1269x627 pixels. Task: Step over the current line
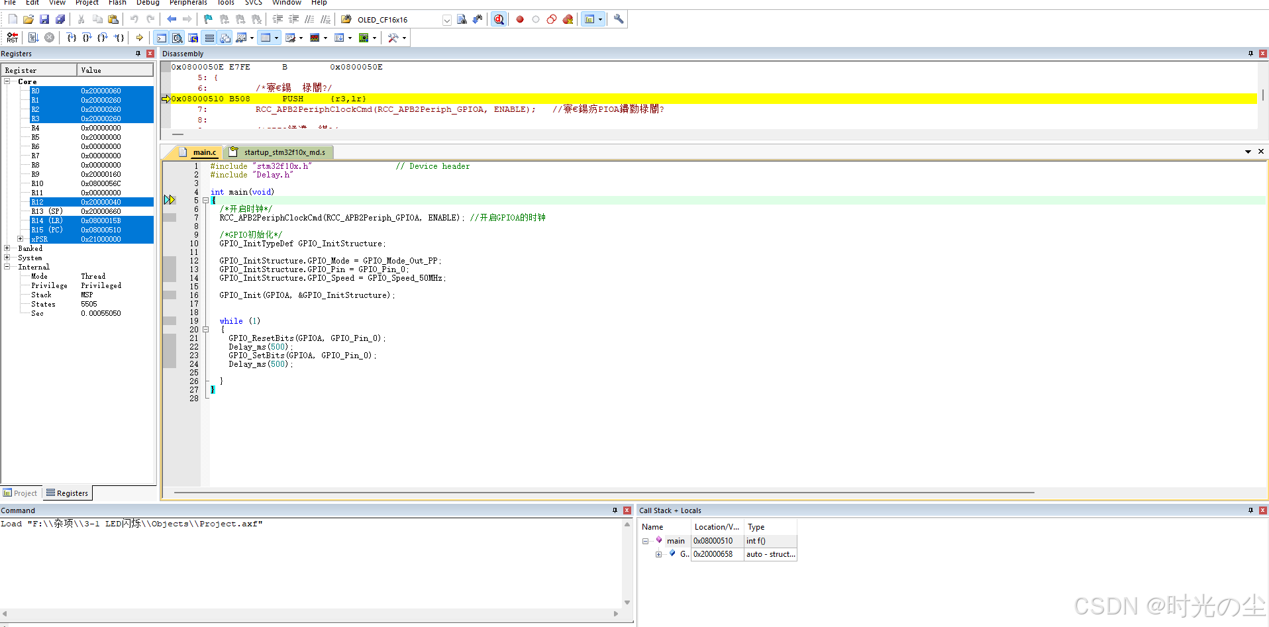tap(87, 38)
